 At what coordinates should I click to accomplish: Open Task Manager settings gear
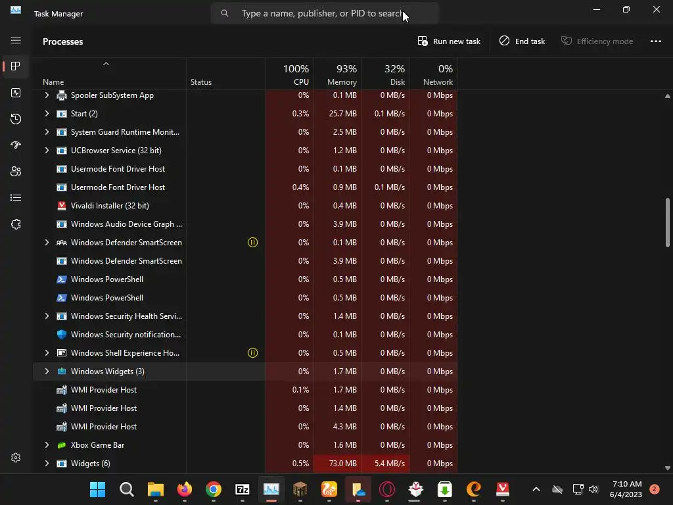point(16,458)
